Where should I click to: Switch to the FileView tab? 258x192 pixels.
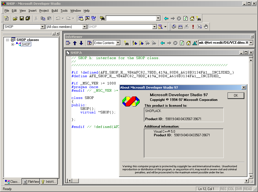tap(31, 182)
